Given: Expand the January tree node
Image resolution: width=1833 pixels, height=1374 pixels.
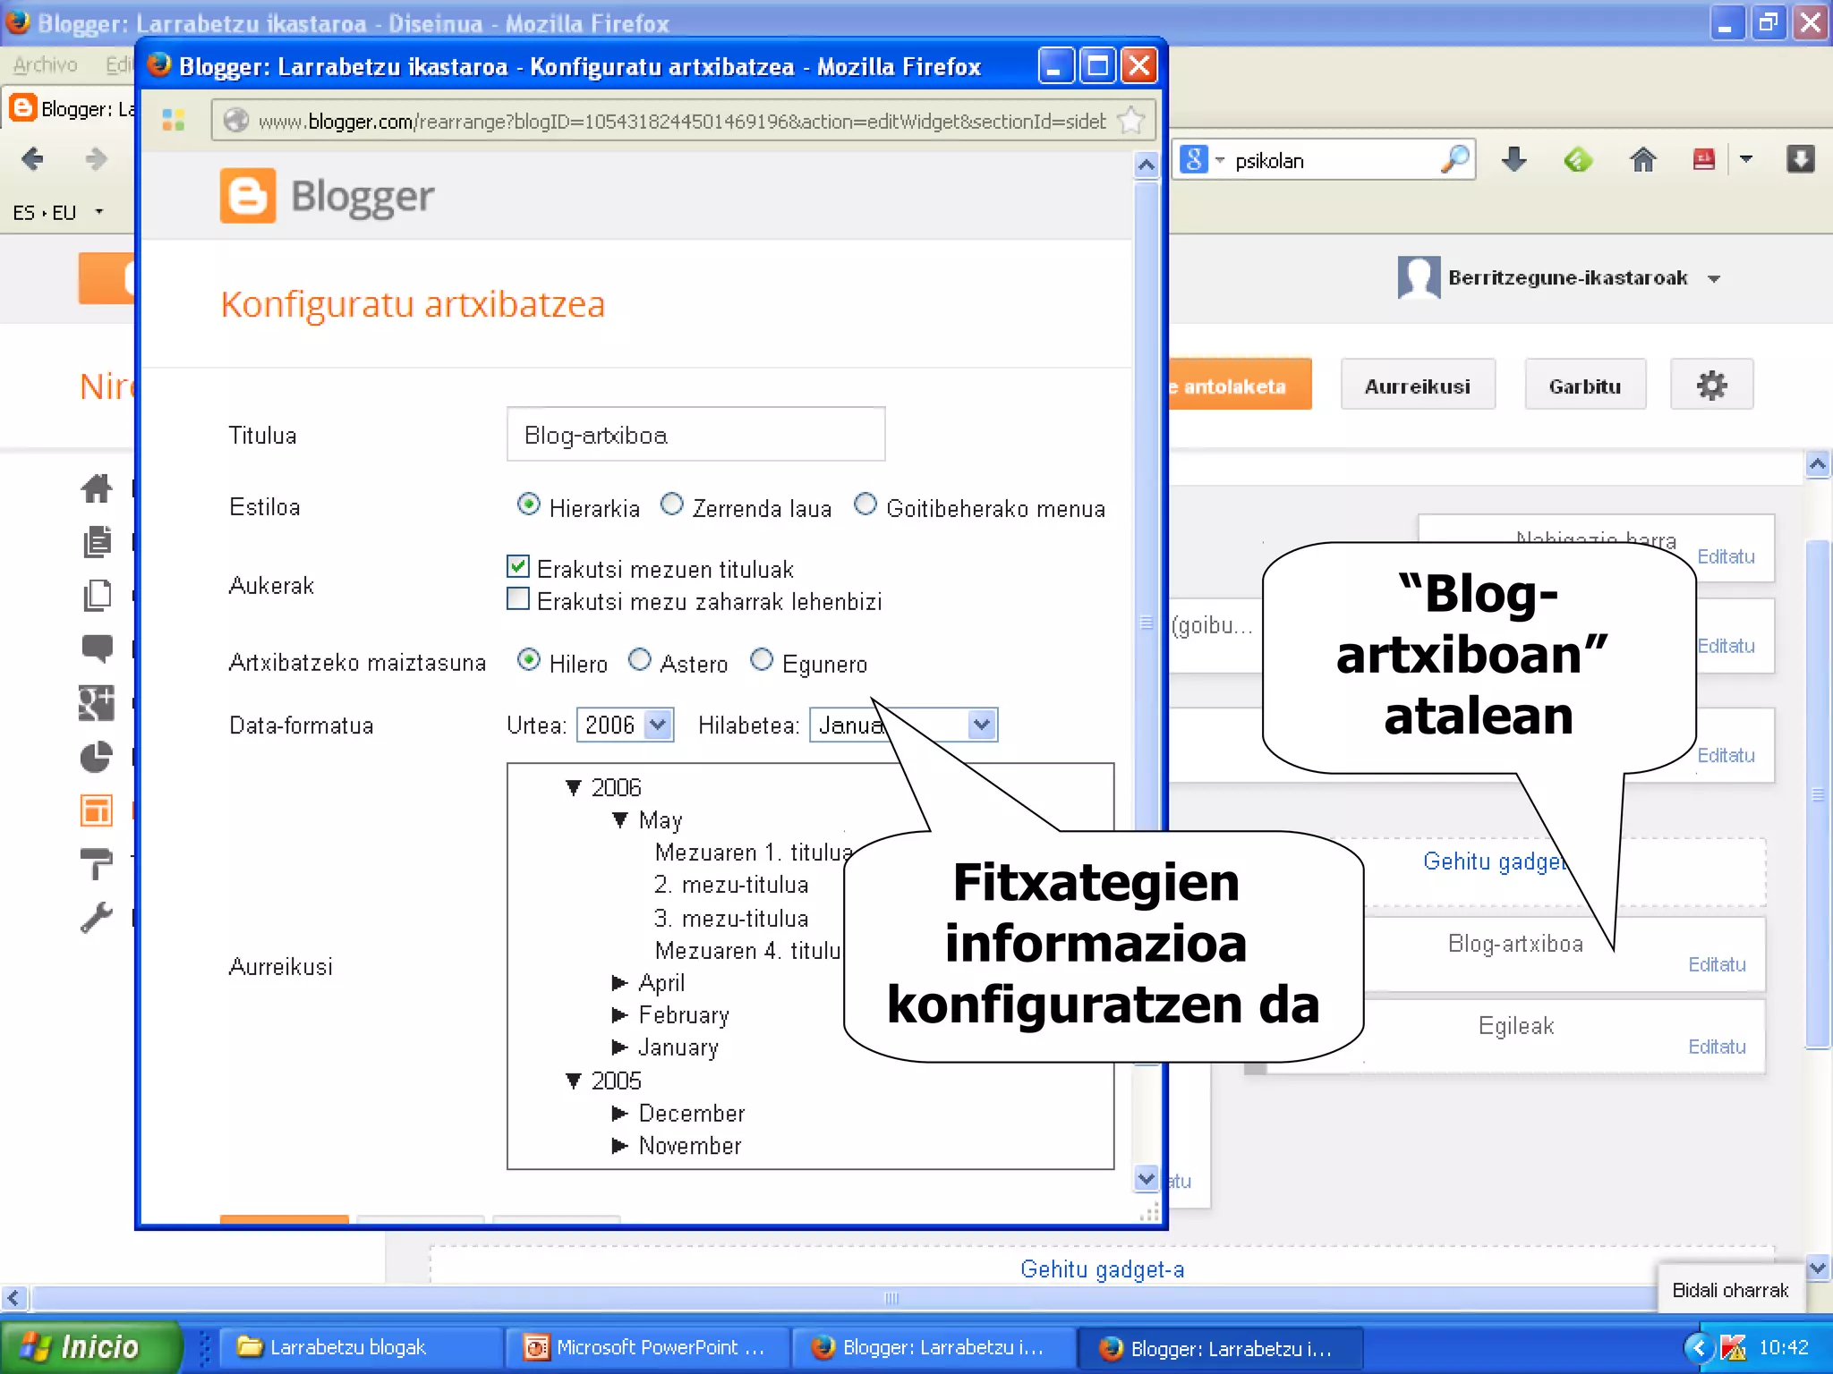Looking at the screenshot, I should tap(620, 1047).
